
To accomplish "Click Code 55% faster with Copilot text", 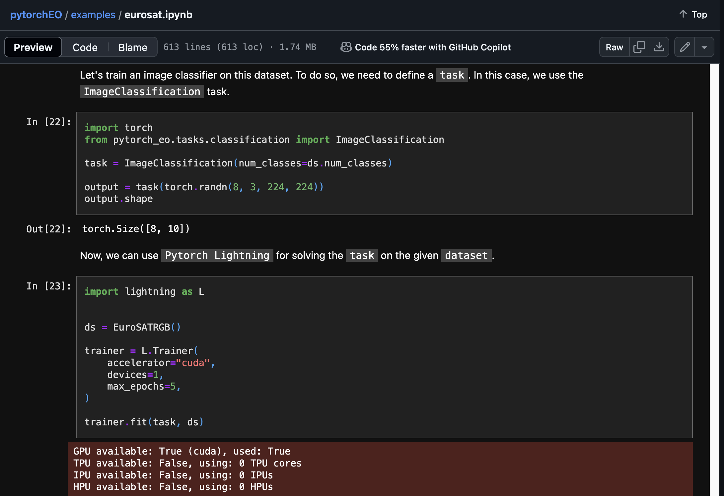I will point(432,47).
